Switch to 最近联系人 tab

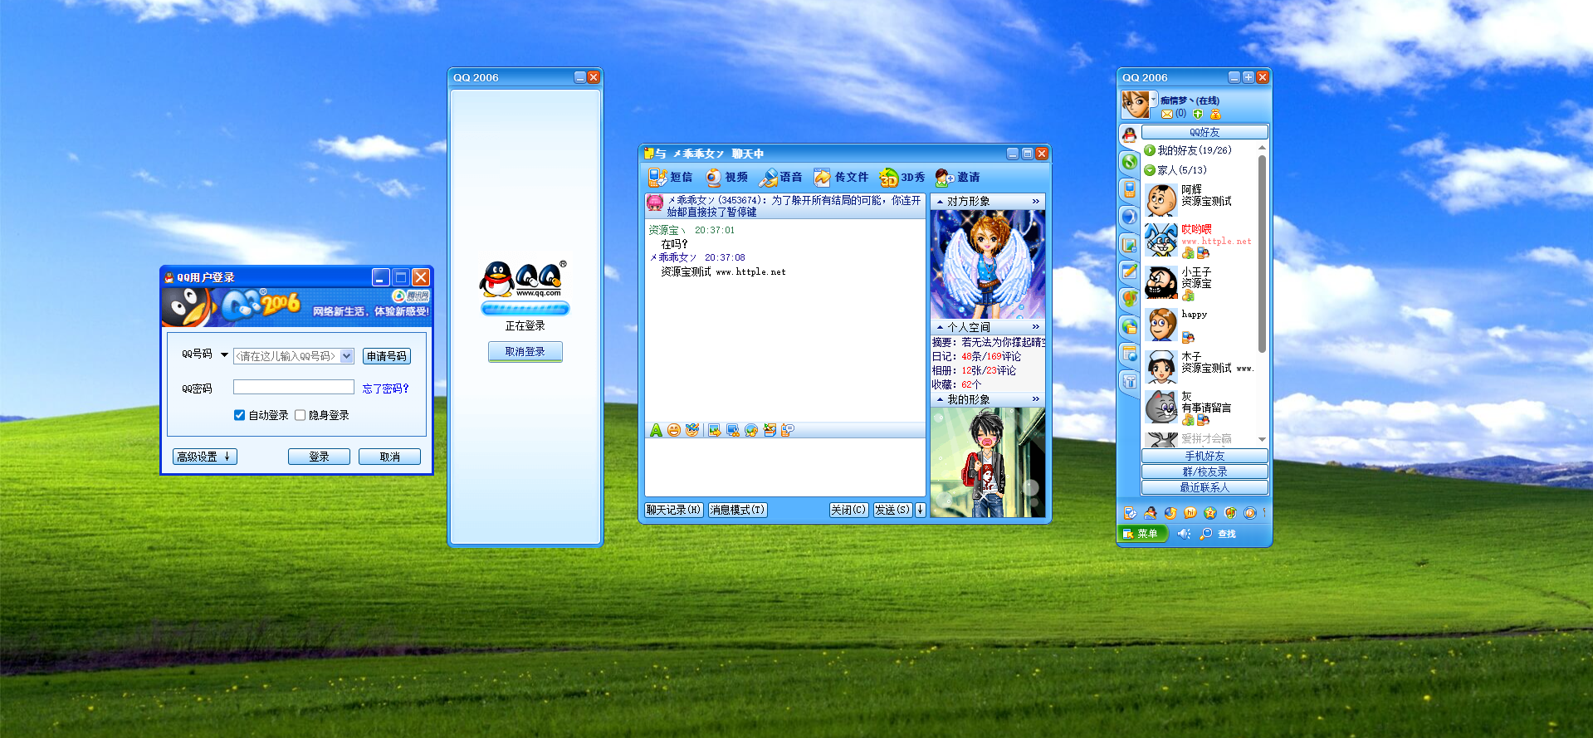click(1205, 487)
